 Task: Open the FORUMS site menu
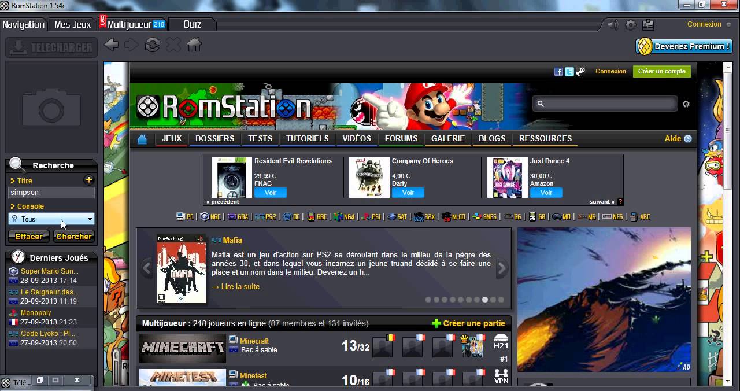pos(401,139)
